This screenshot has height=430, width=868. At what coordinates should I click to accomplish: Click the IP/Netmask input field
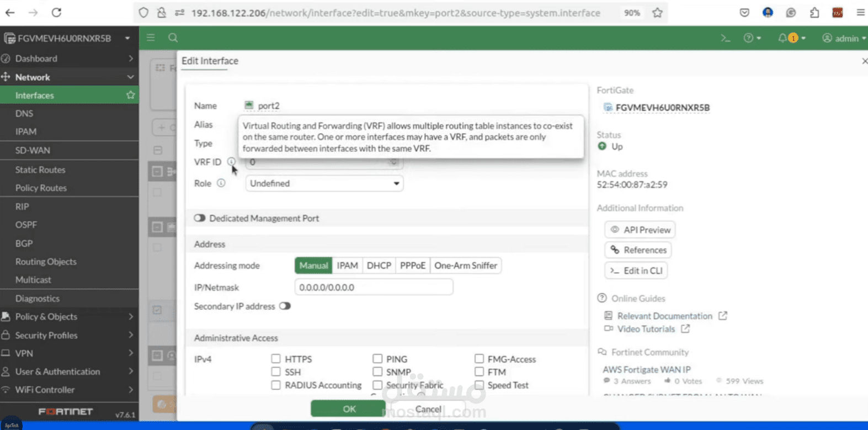[374, 287]
